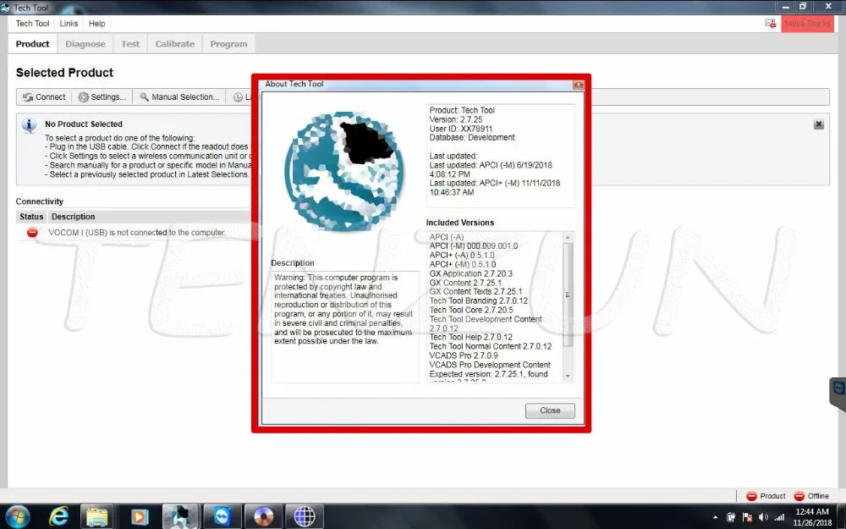
Task: Click the scroll up arrow in Included Versions
Action: [568, 238]
